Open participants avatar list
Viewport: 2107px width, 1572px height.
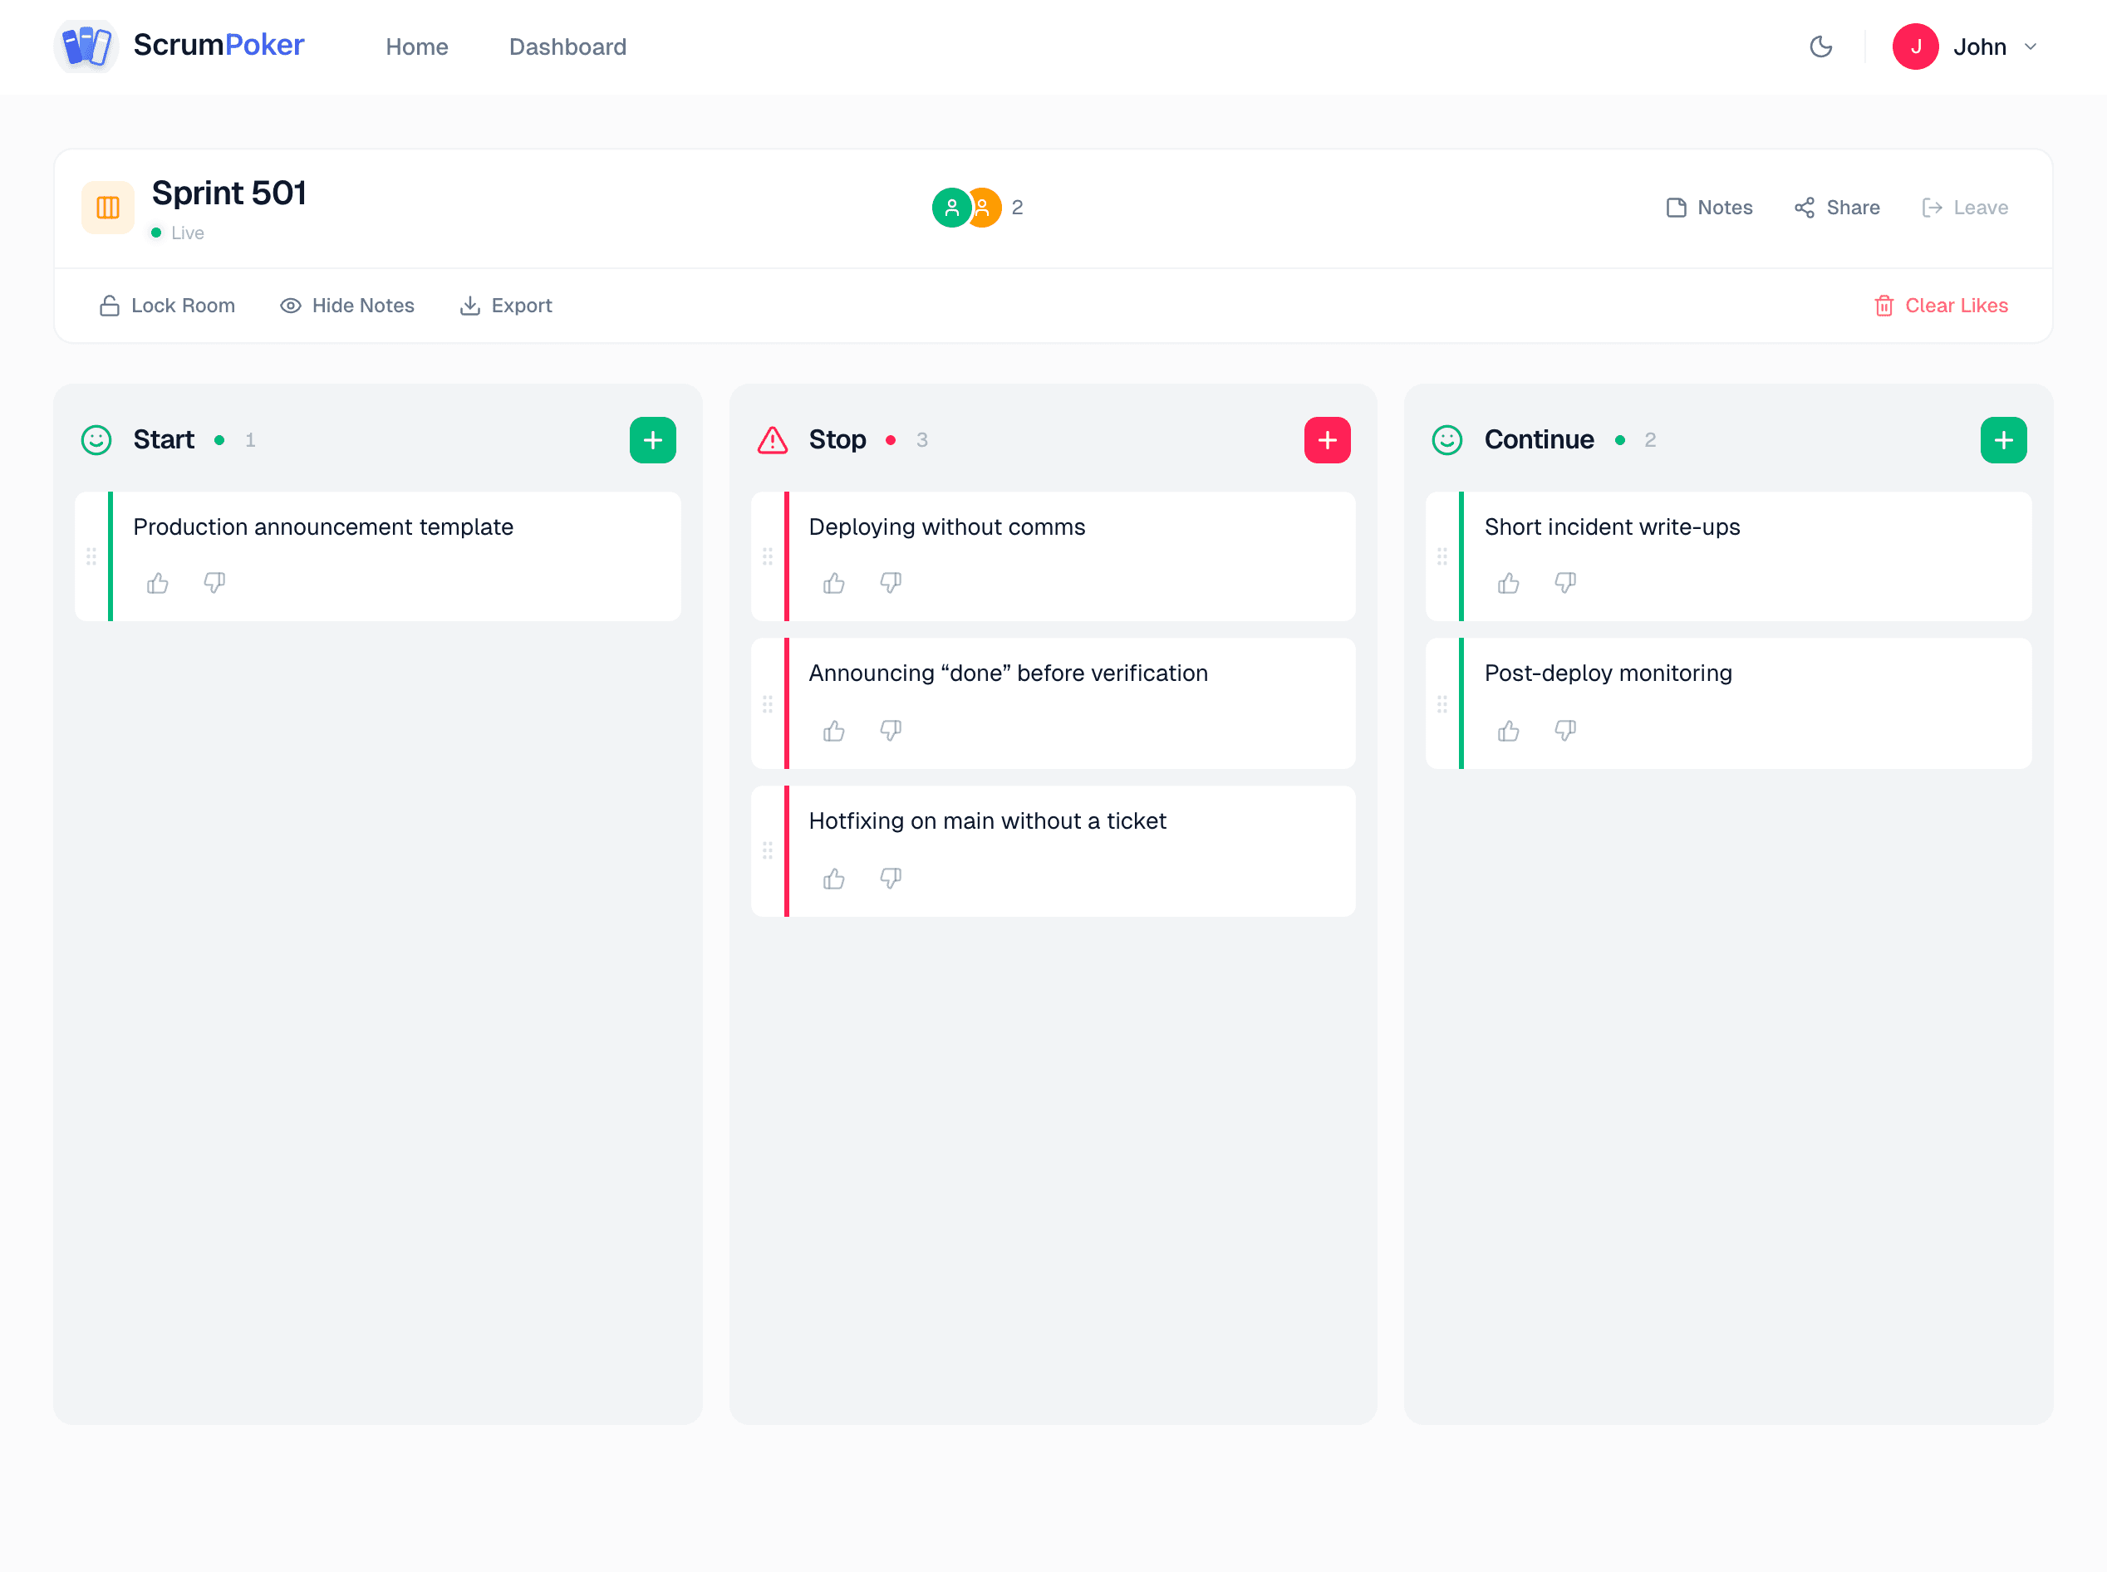coord(966,208)
